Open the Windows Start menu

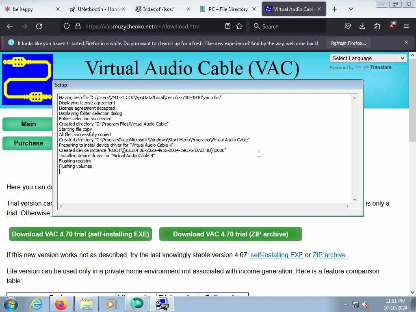tap(11, 304)
